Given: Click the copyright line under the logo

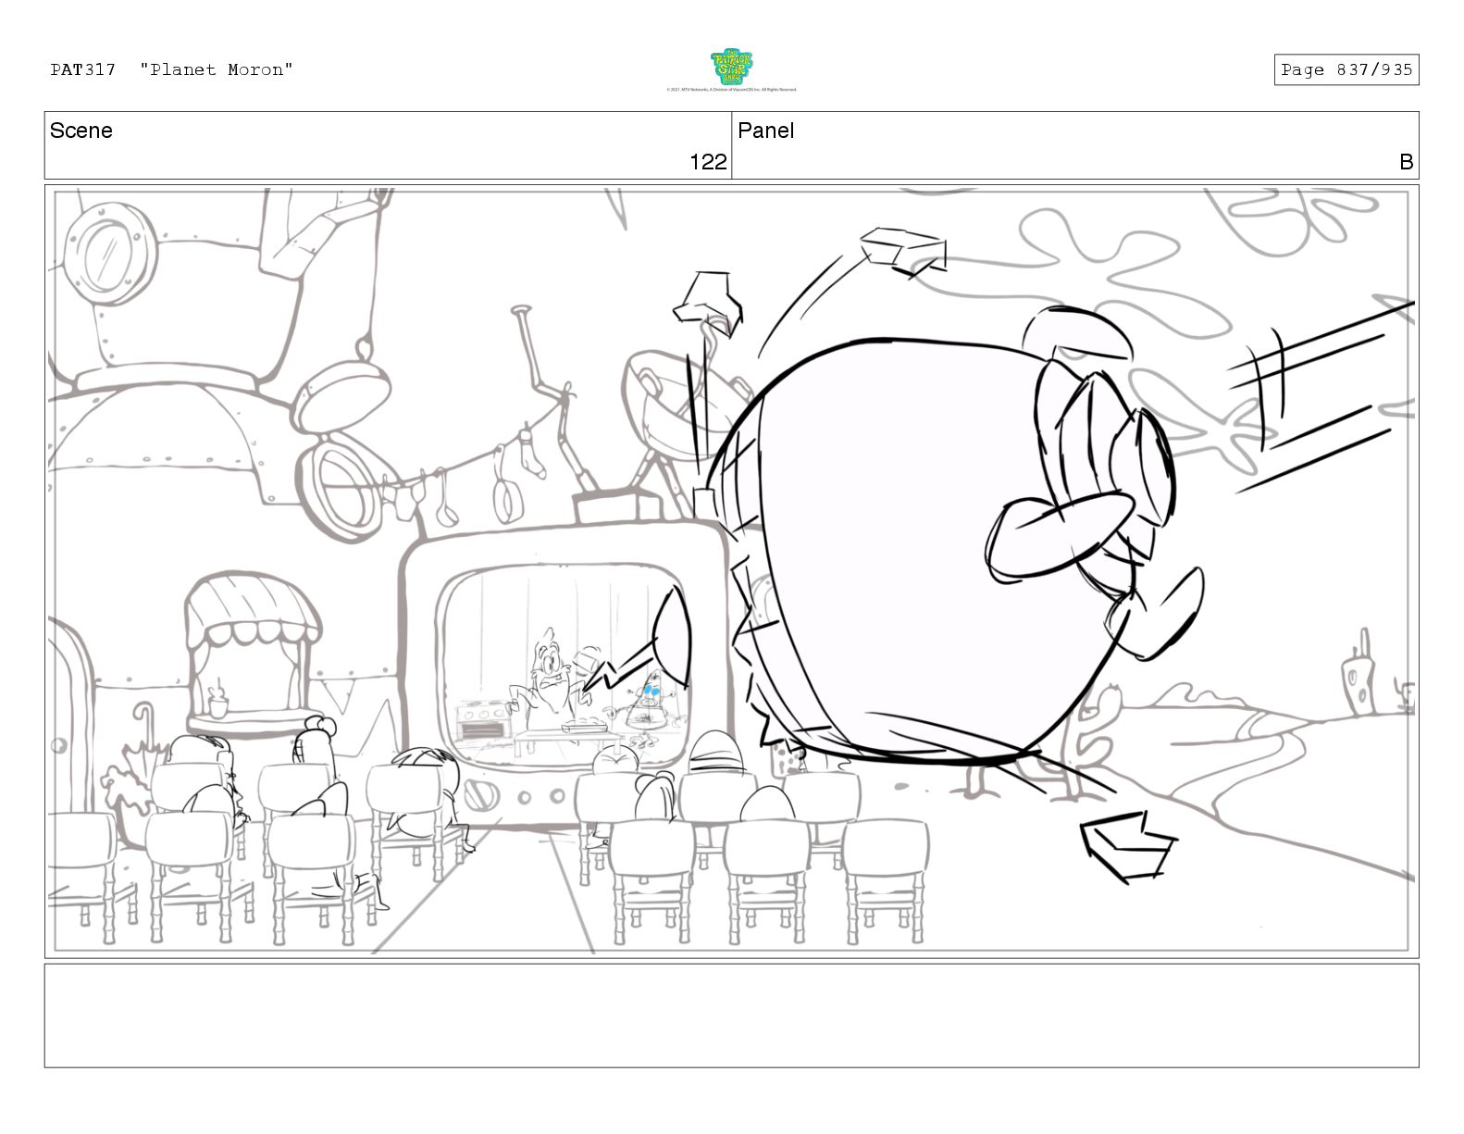Looking at the screenshot, I should [731, 90].
